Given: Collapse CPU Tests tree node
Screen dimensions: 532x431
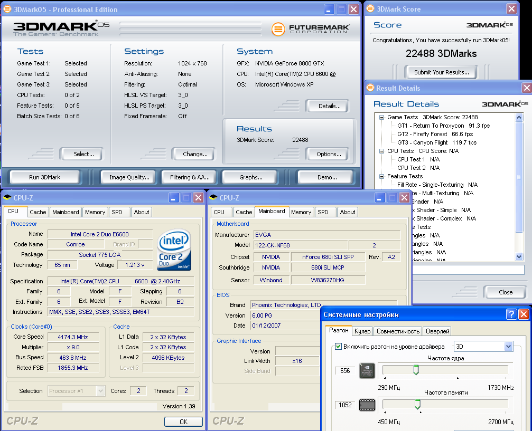Looking at the screenshot, I should point(381,151).
